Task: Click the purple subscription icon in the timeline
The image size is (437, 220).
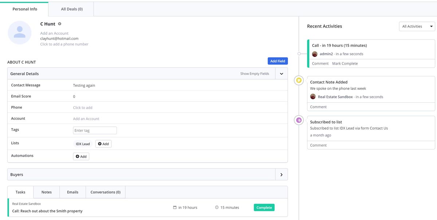Action: [x=299, y=120]
